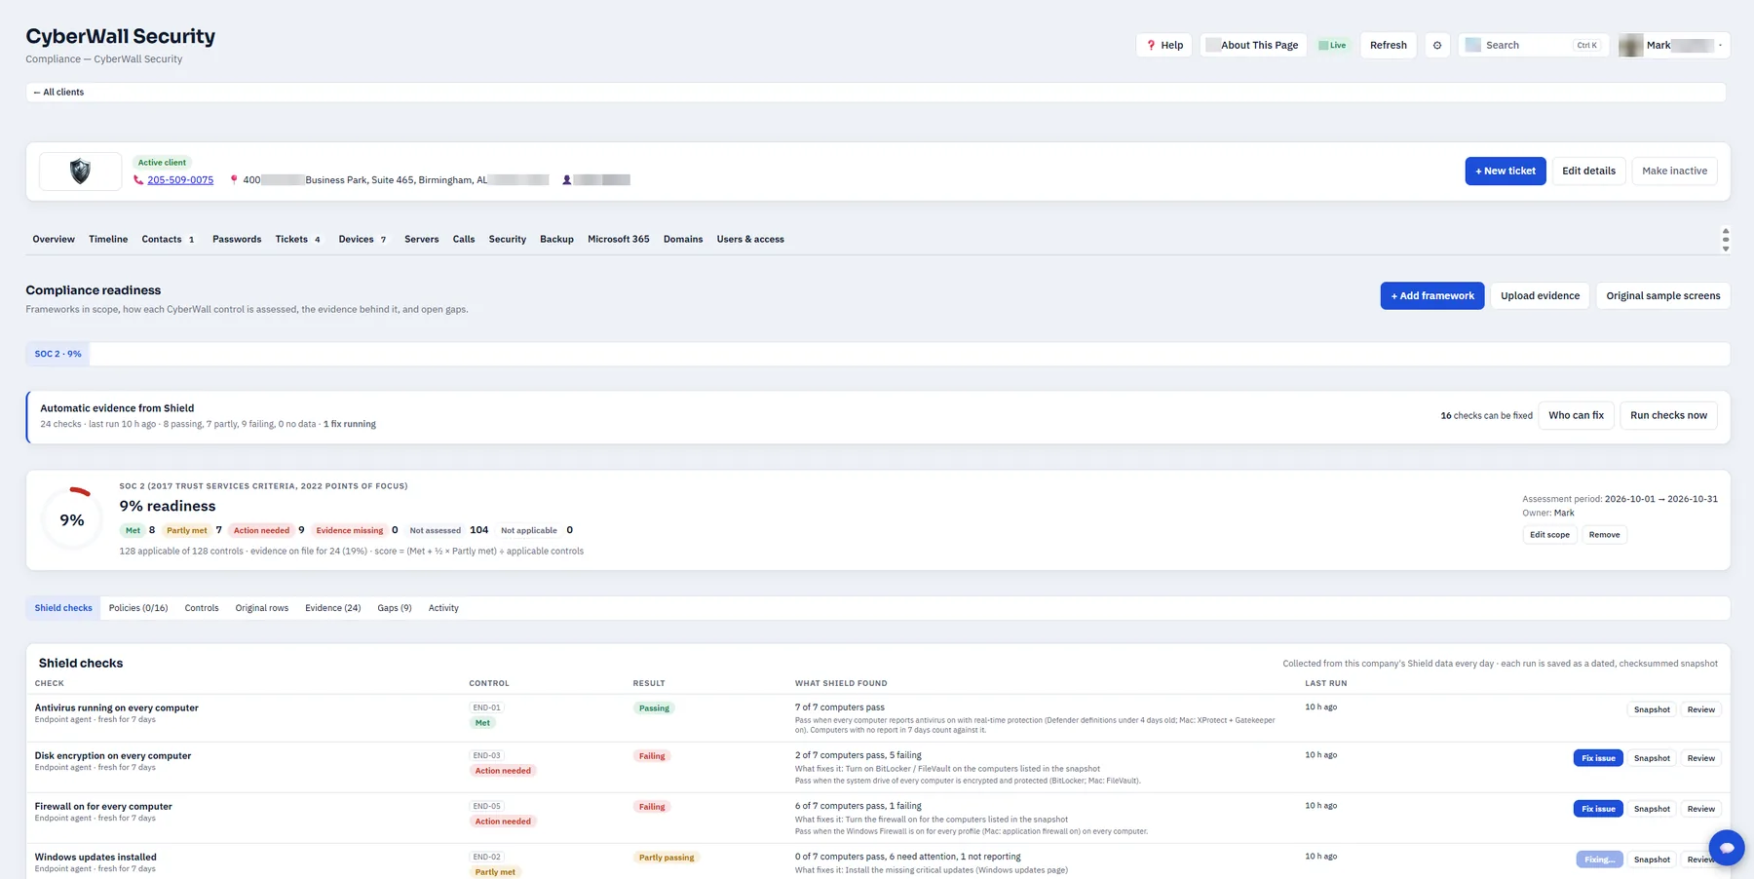Switch to the Microsoft 365 tab

[x=619, y=240]
